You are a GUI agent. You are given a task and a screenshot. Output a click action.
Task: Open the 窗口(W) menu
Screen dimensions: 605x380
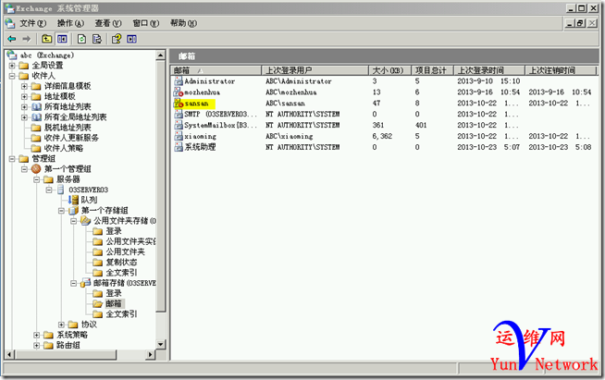146,23
